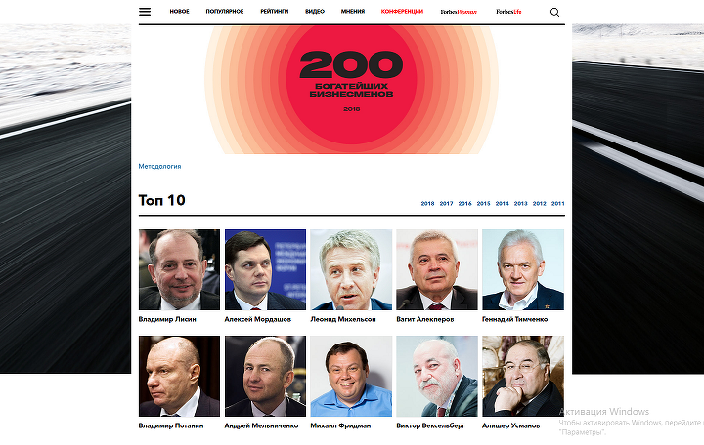Open Алишер Усманов's portrait
Viewport: 704px width, 445px height.
(x=523, y=376)
